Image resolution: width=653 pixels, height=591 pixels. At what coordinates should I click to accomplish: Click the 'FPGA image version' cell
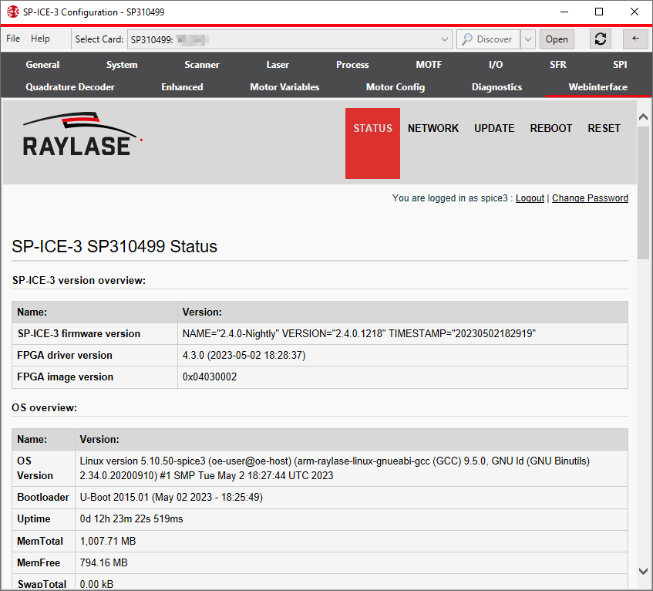tap(95, 377)
